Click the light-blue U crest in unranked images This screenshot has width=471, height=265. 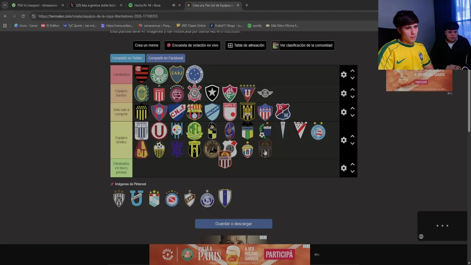click(137, 198)
